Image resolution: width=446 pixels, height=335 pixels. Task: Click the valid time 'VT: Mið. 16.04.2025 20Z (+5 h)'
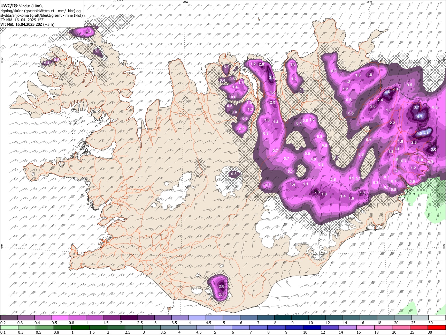(27, 24)
